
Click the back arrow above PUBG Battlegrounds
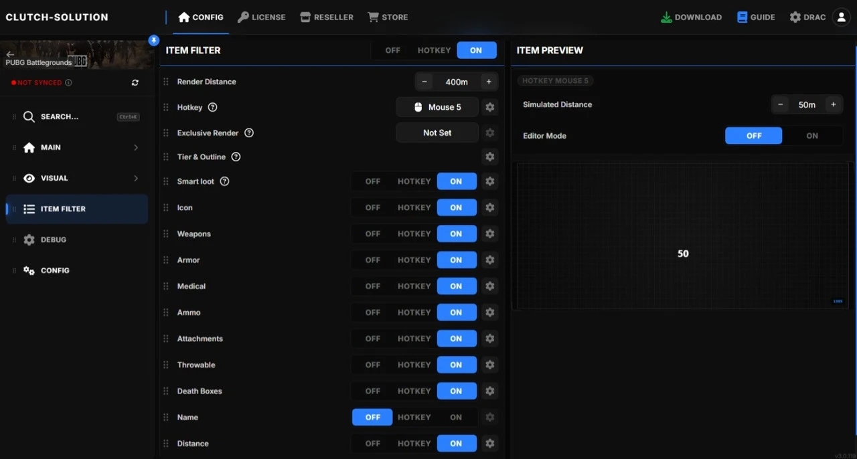(10, 54)
